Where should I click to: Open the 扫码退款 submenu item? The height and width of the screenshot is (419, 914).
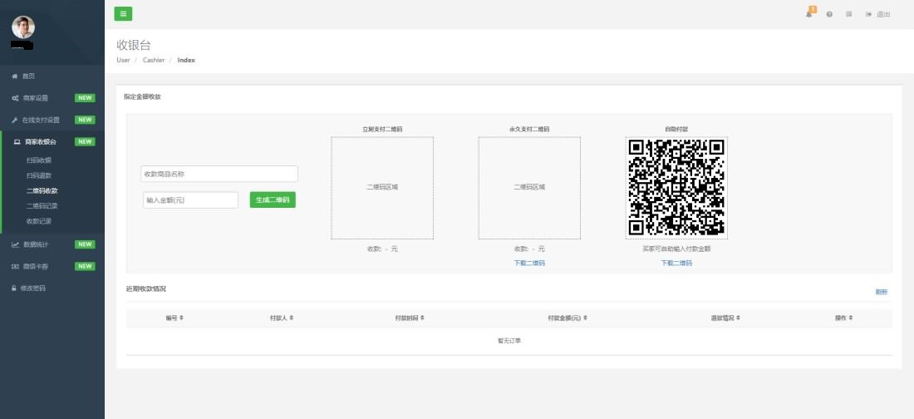click(39, 175)
